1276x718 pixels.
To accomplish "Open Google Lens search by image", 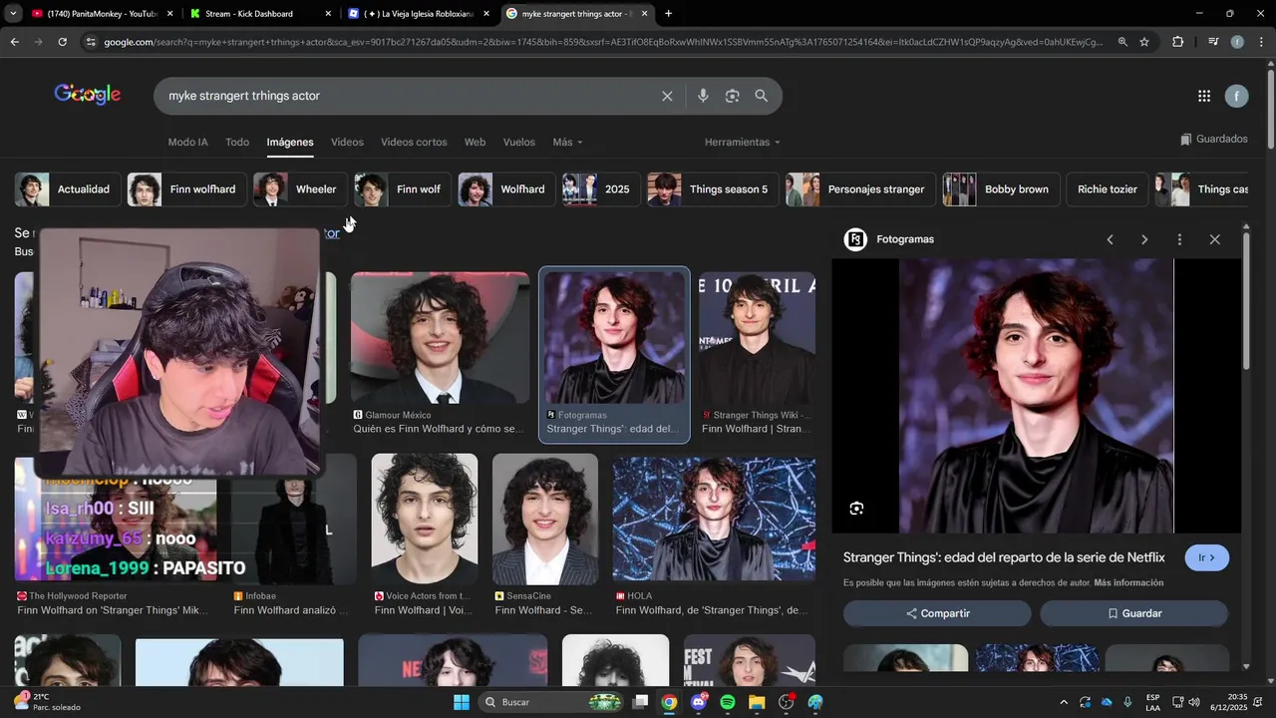I will point(732,96).
